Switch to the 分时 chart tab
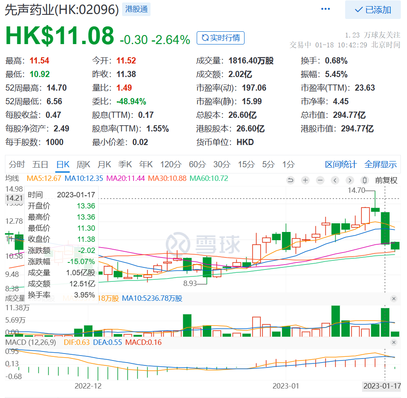Screen dimensions: 407x398 [17, 164]
